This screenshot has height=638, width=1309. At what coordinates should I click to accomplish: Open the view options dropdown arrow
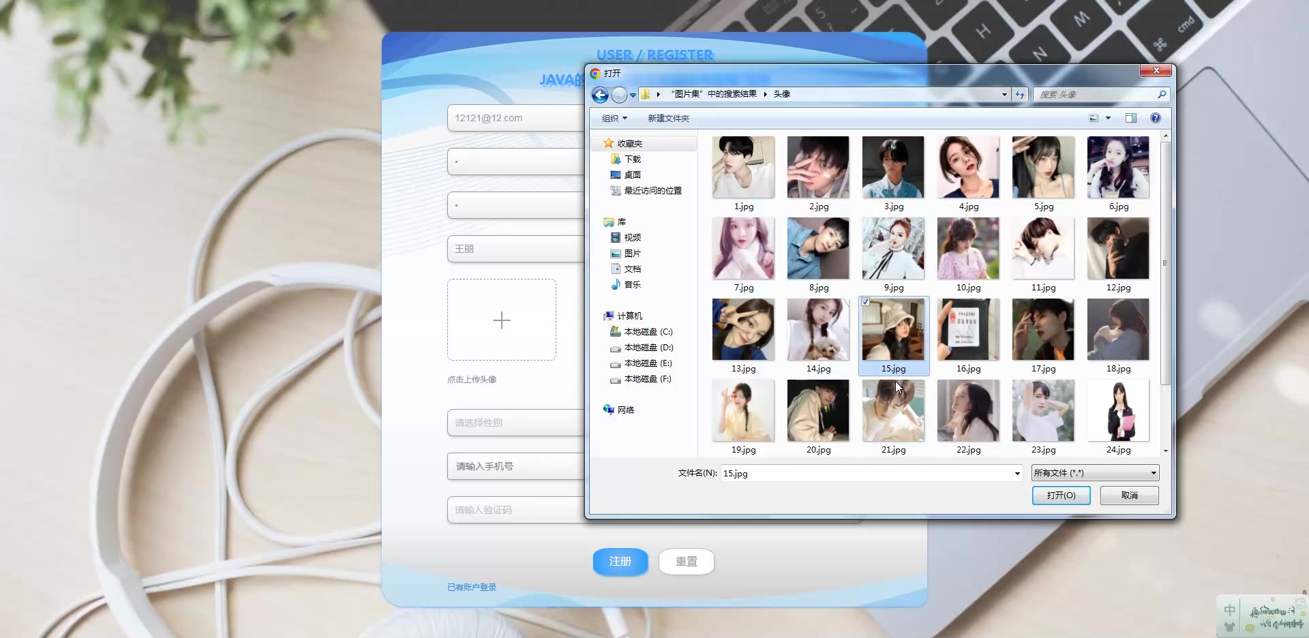click(x=1108, y=118)
